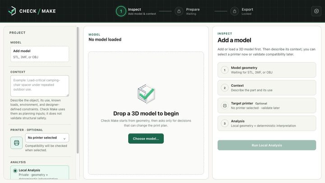325x183 pixels.
Task: Open the Model geometry checklist card
Action: pos(267,70)
